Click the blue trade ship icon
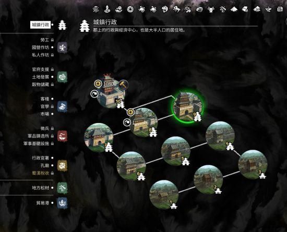 62,203
